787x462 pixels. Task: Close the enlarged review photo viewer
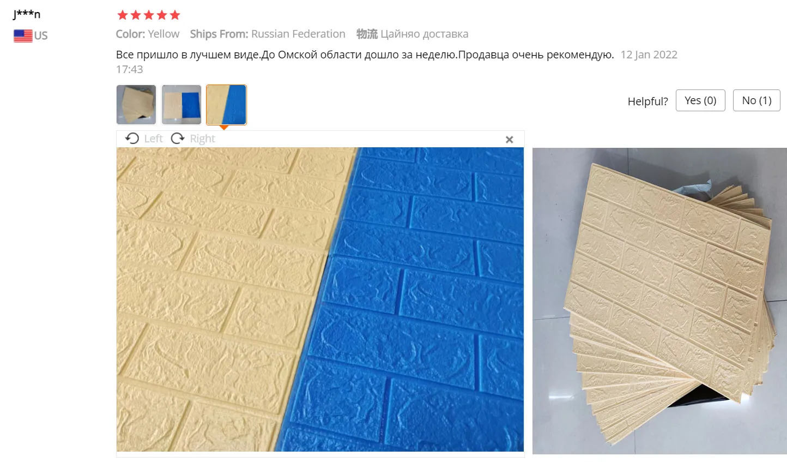click(510, 140)
